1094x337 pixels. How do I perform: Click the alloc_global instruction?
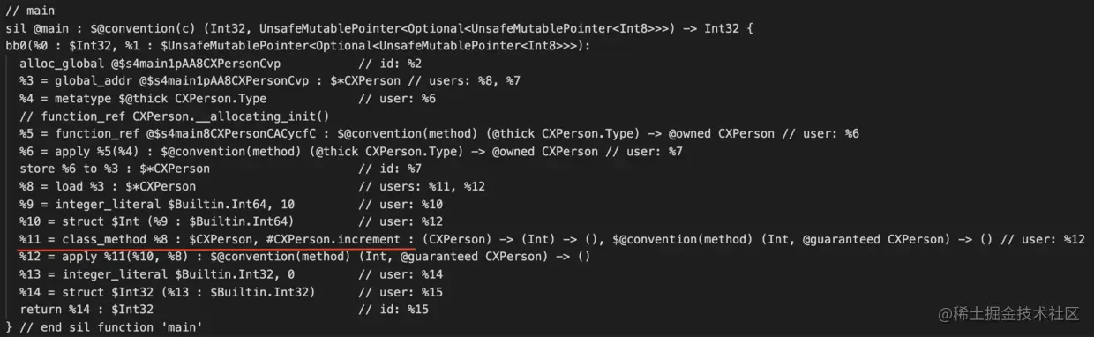[221, 64]
